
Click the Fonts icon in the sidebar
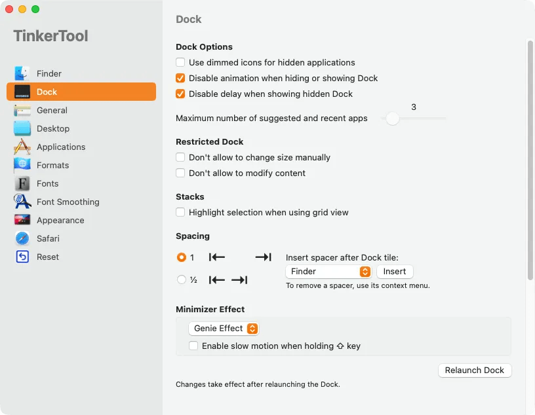(x=23, y=183)
